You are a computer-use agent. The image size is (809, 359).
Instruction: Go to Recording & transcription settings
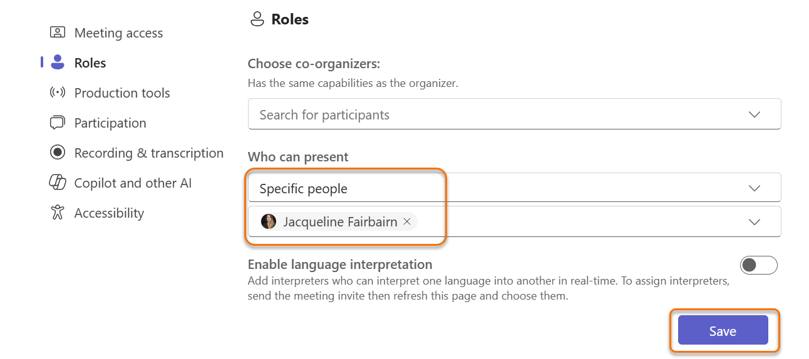click(x=148, y=153)
